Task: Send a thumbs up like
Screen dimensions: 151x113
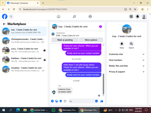Action: tap(102, 101)
